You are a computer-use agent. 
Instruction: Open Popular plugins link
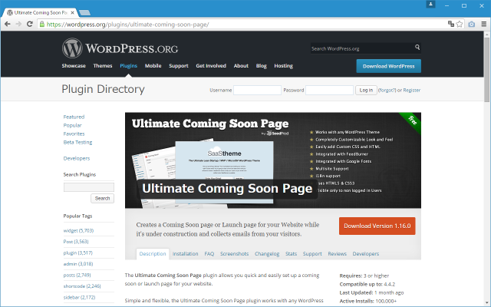72,125
